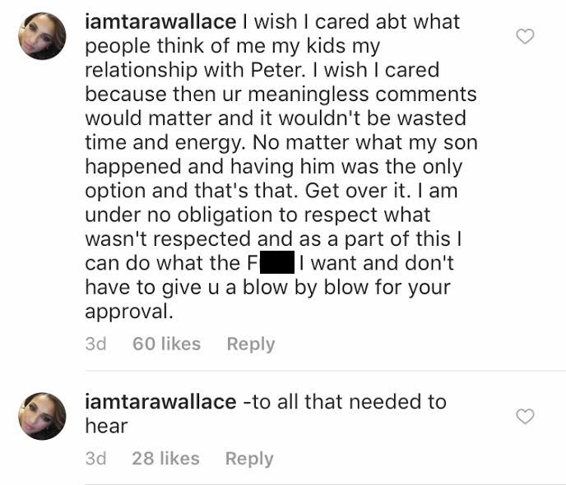The width and height of the screenshot is (566, 485).
Task: Like the first comment with its heart icon
Action: [x=525, y=35]
